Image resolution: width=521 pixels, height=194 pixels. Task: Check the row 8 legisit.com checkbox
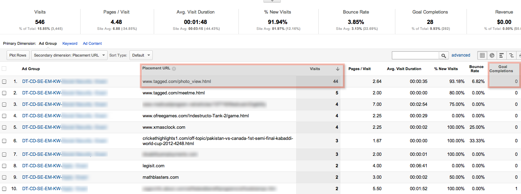click(x=4, y=166)
